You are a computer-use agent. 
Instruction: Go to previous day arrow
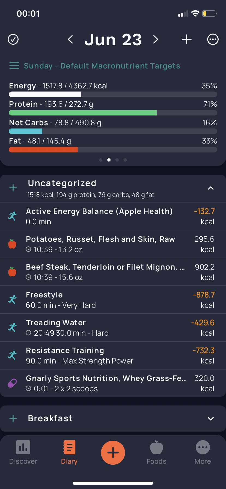[70, 39]
